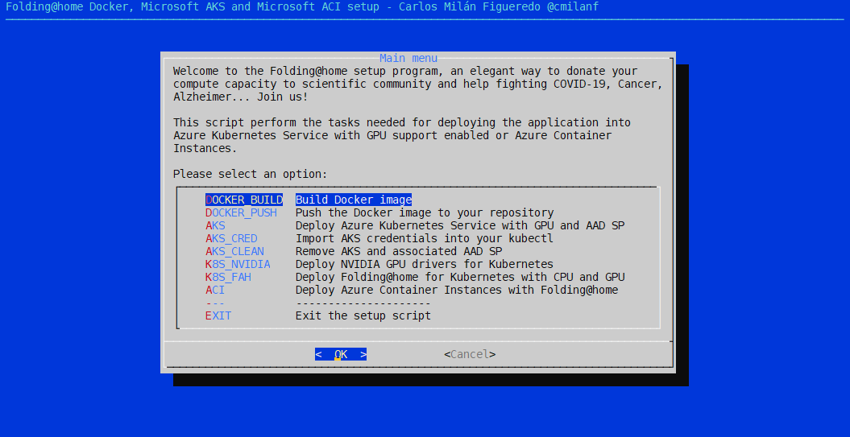Click 'Deploy Azure Kubernetes Service with GPU and AAD SP'

pos(460,226)
